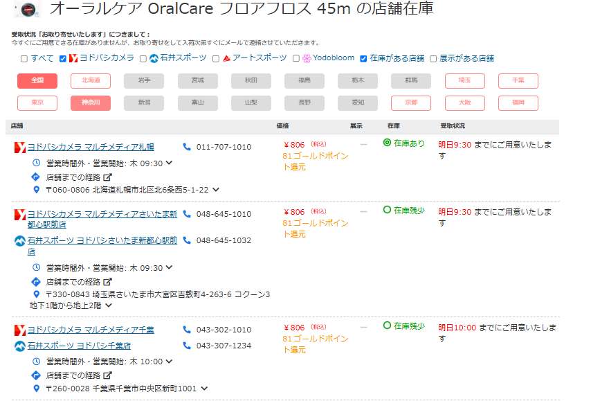591x401 pixels.
Task: Click 在庫残少 status for さいたま store
Action: pyautogui.click(x=404, y=210)
